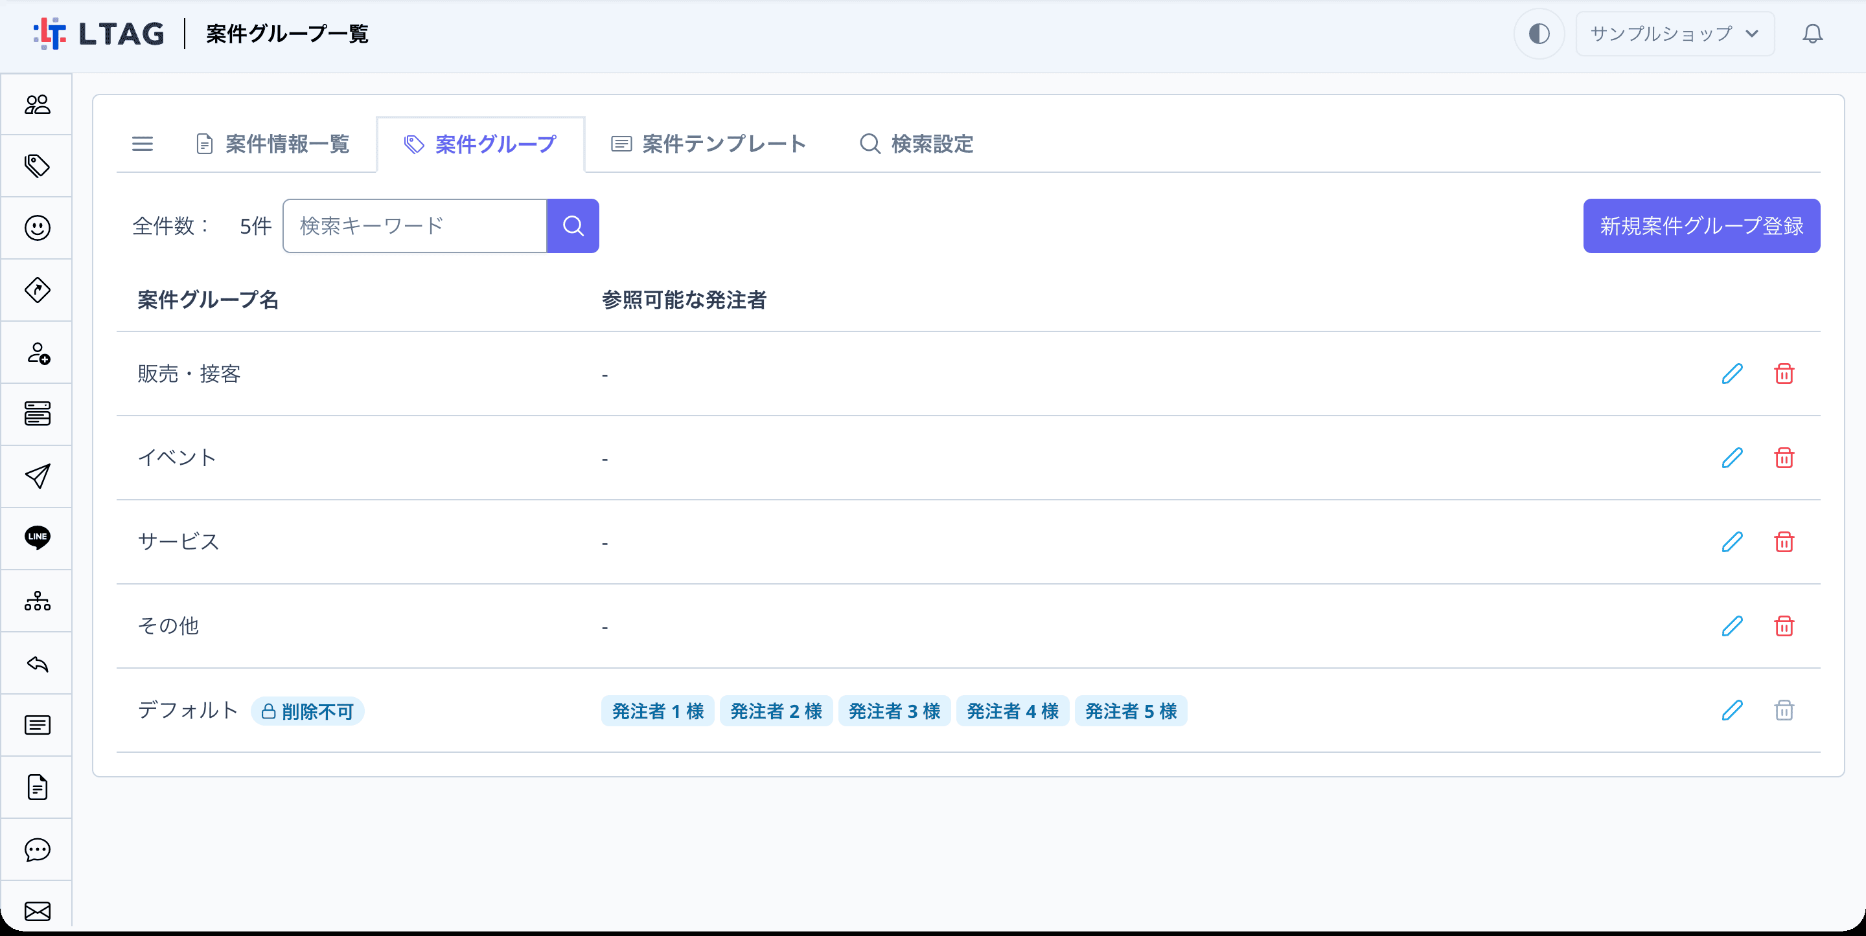Screen dimensions: 1866x936
Task: Click the disabled trash icon for デフォルト
Action: 1784,710
